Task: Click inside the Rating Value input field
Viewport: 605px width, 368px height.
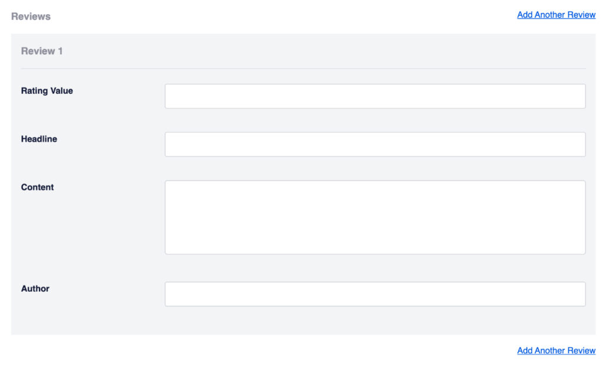Action: click(x=375, y=96)
